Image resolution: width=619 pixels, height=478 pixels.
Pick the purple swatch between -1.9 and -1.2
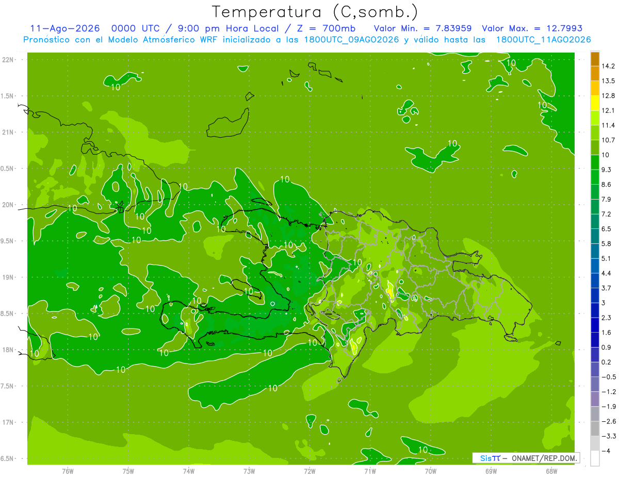595,399
